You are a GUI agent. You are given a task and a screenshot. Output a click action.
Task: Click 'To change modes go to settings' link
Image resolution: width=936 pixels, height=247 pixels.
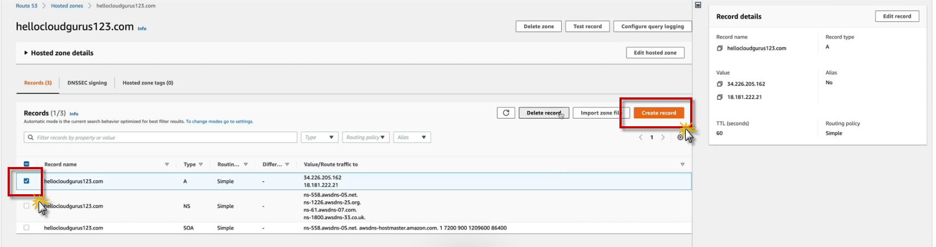220,121
